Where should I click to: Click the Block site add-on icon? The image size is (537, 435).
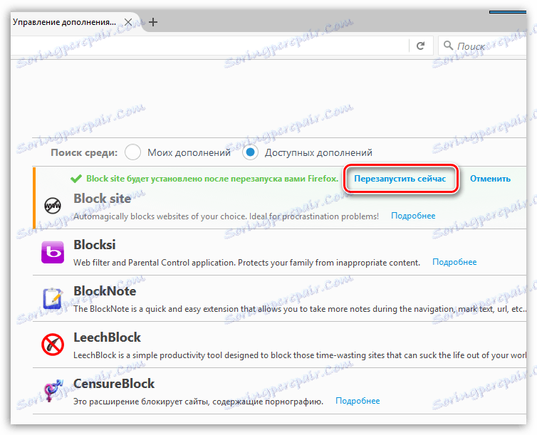(53, 206)
